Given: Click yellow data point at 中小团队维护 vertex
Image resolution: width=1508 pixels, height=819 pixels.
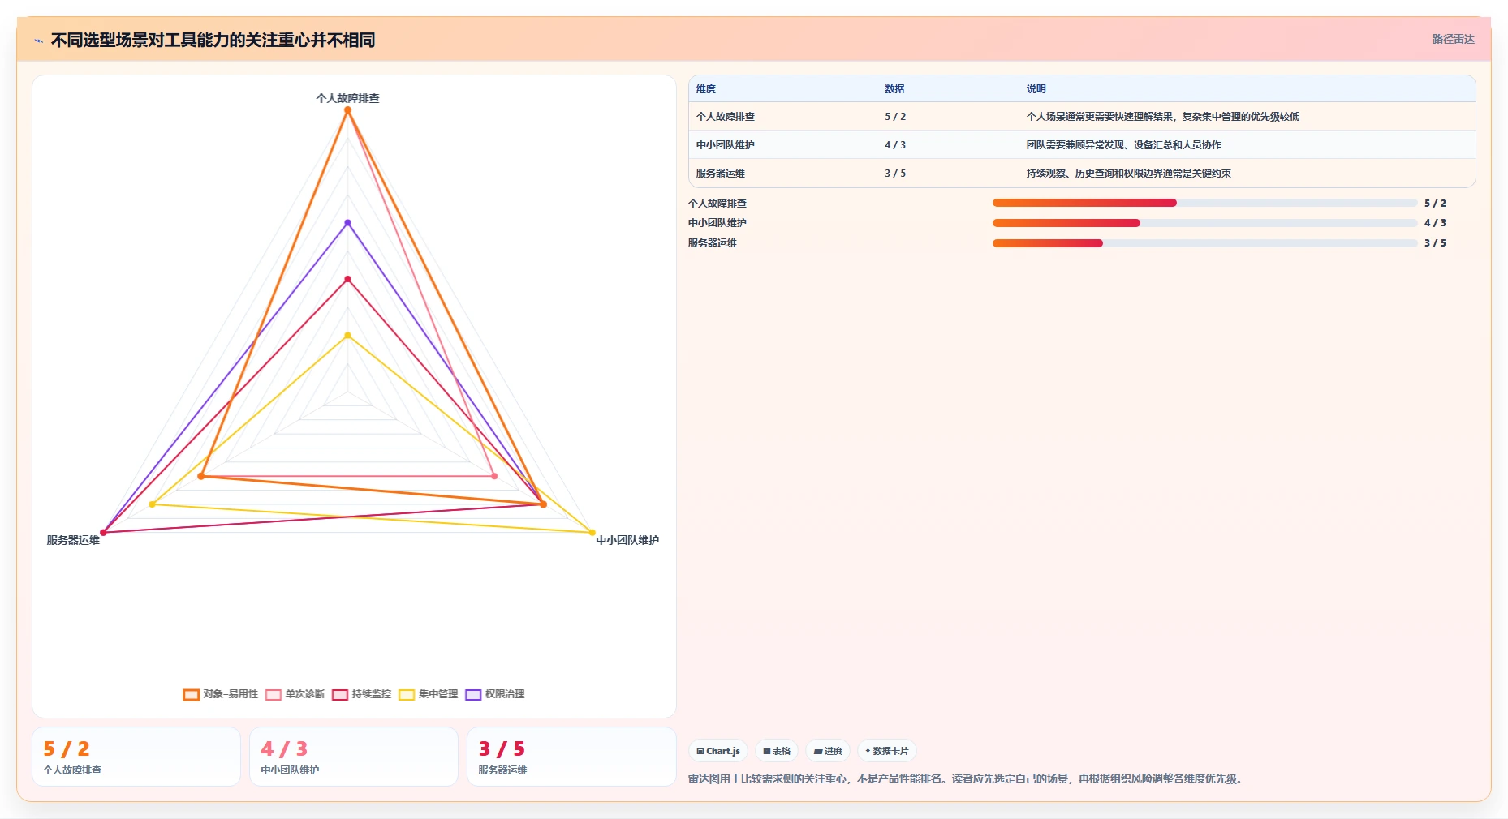Looking at the screenshot, I should coord(592,533).
